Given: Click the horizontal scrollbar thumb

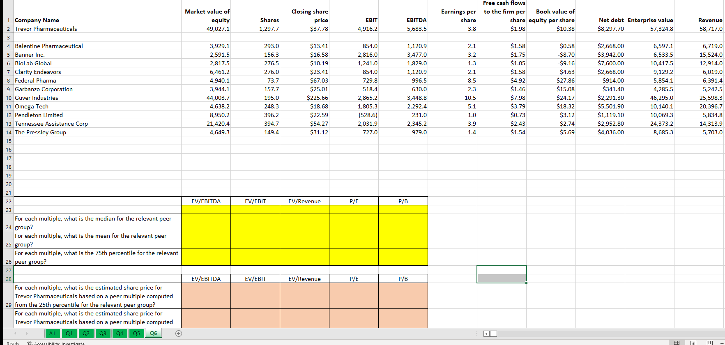Looking at the screenshot, I should (493, 333).
